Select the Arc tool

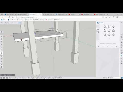pyautogui.click(x=1, y=47)
